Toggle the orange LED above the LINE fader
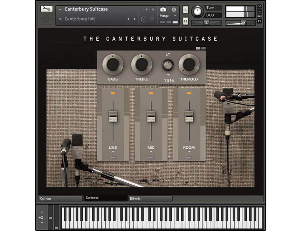Screen dimensions: 308x231 (x=113, y=92)
